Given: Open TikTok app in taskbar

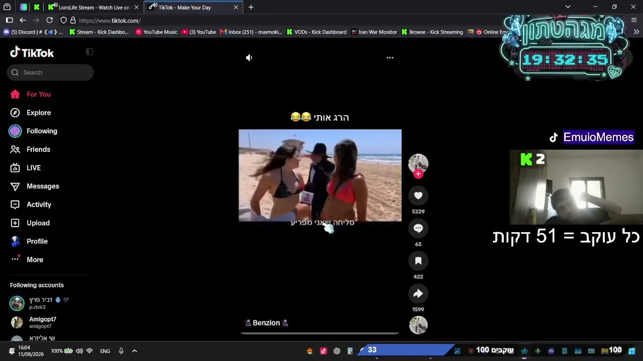Looking at the screenshot, I should pos(324,351).
